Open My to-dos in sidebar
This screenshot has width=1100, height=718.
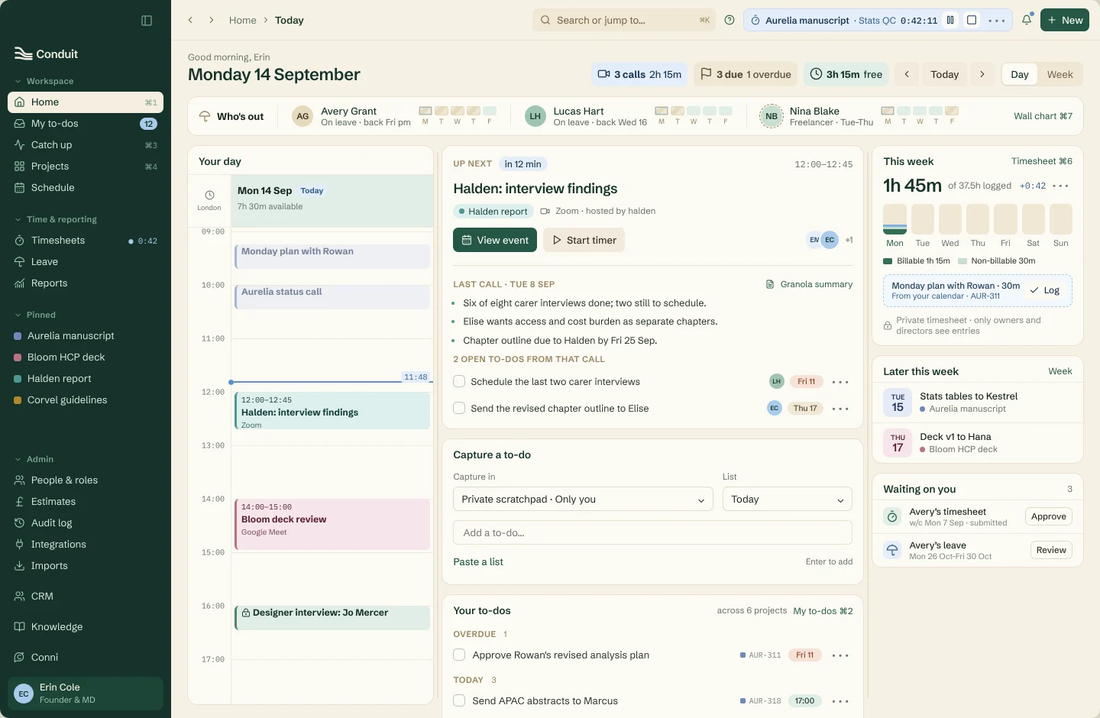click(86, 123)
